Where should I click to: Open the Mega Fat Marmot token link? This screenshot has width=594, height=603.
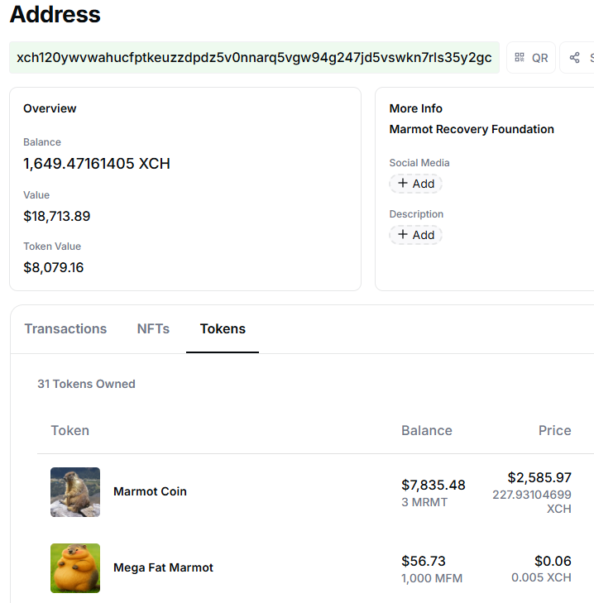[163, 567]
